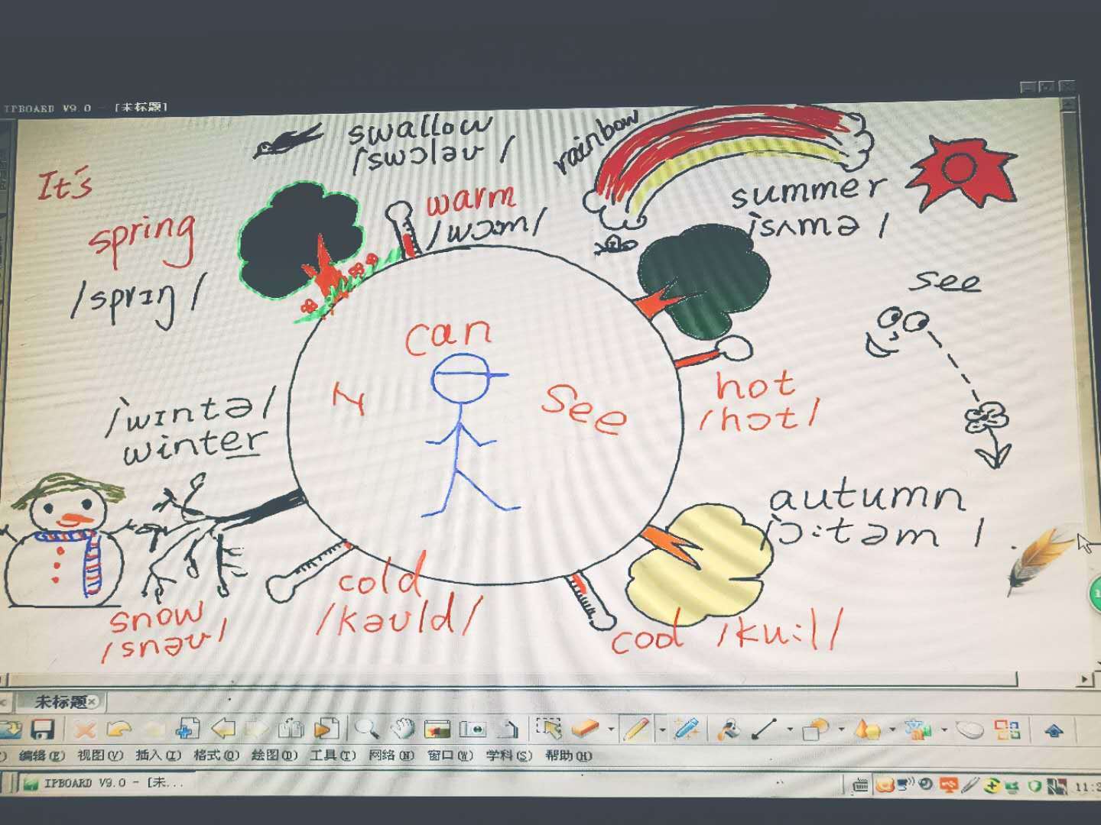Screen dimensions: 1101x825
Task: Click the four colored squares icon
Action: coord(1008,730)
